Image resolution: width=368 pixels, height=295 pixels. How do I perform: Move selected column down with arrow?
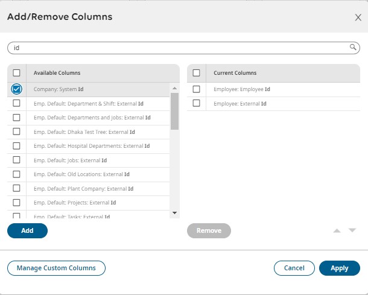pos(352,230)
